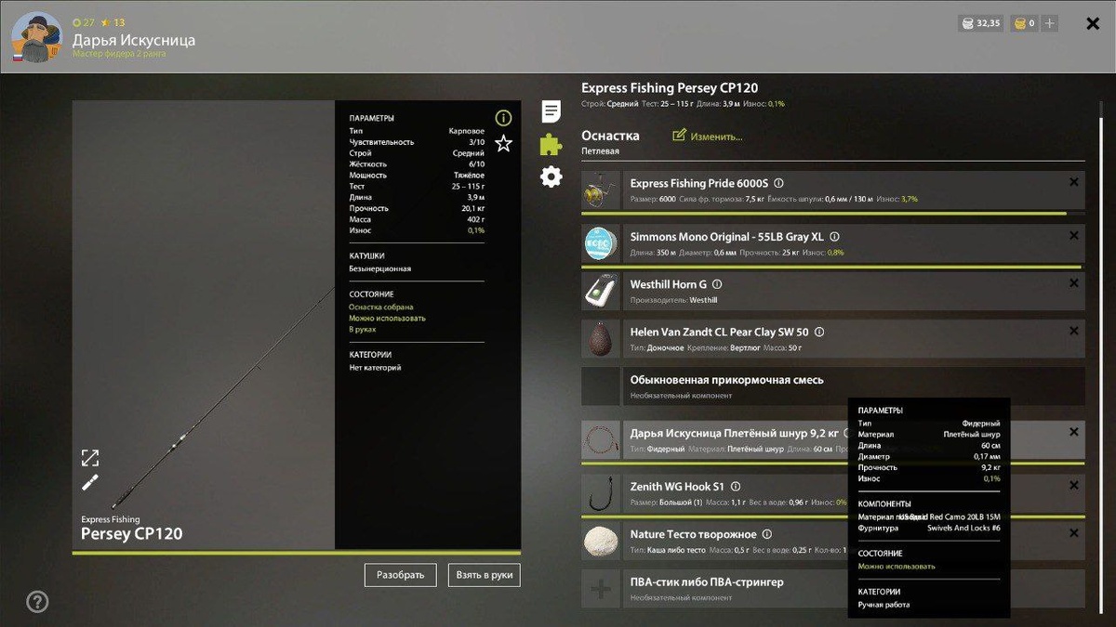This screenshot has width=1116, height=627.
Task: Remove Westhill Horn G component
Action: 1074,283
